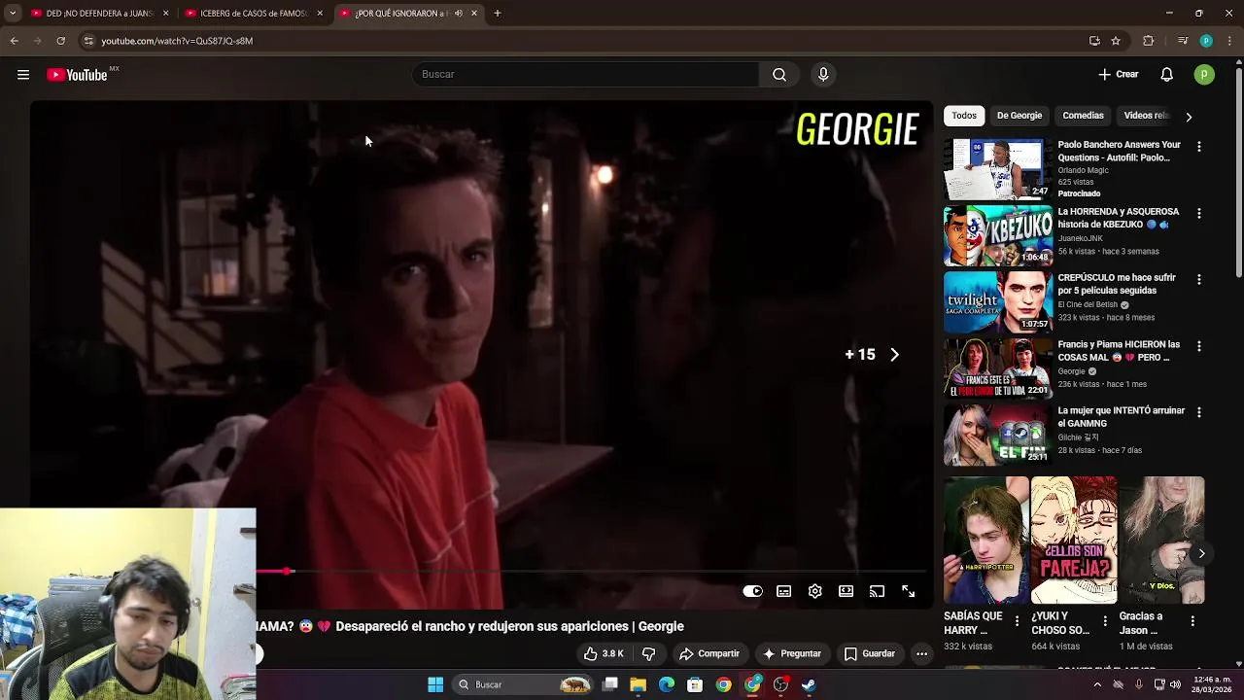Cast video to a TV
Image resolution: width=1244 pixels, height=700 pixels.
click(x=878, y=591)
